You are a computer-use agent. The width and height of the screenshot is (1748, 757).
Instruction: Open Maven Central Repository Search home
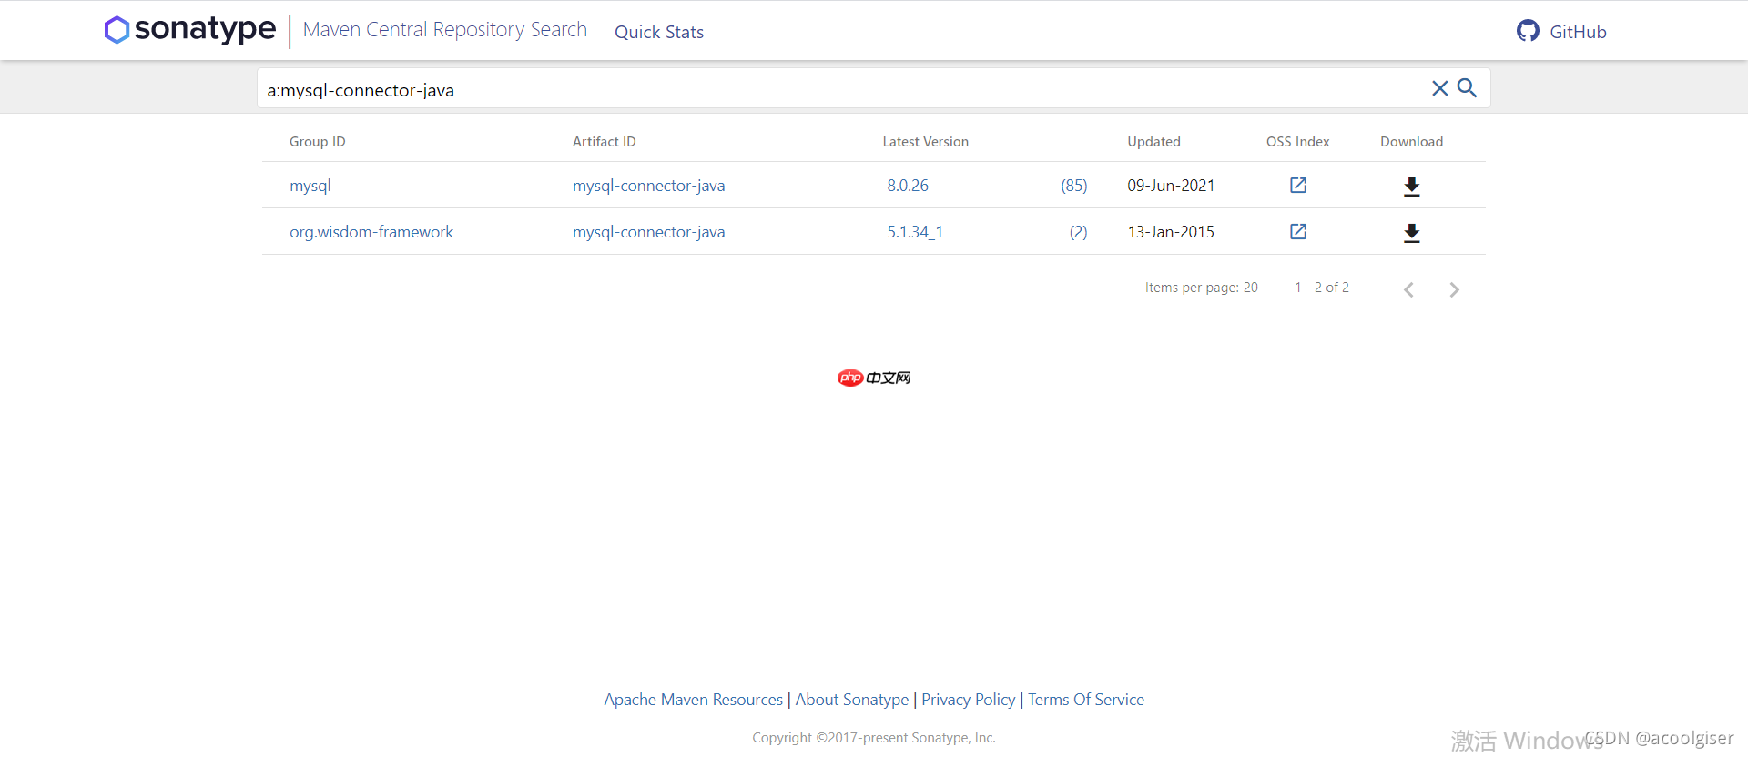444,30
